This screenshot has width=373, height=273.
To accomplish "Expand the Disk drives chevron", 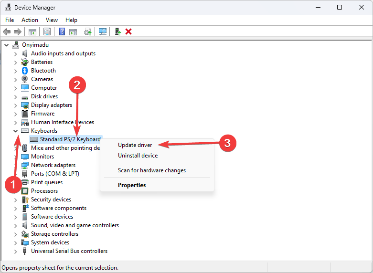I will tap(15, 97).
